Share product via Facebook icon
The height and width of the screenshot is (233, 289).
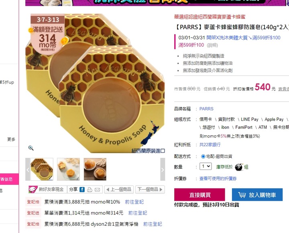[82, 190]
